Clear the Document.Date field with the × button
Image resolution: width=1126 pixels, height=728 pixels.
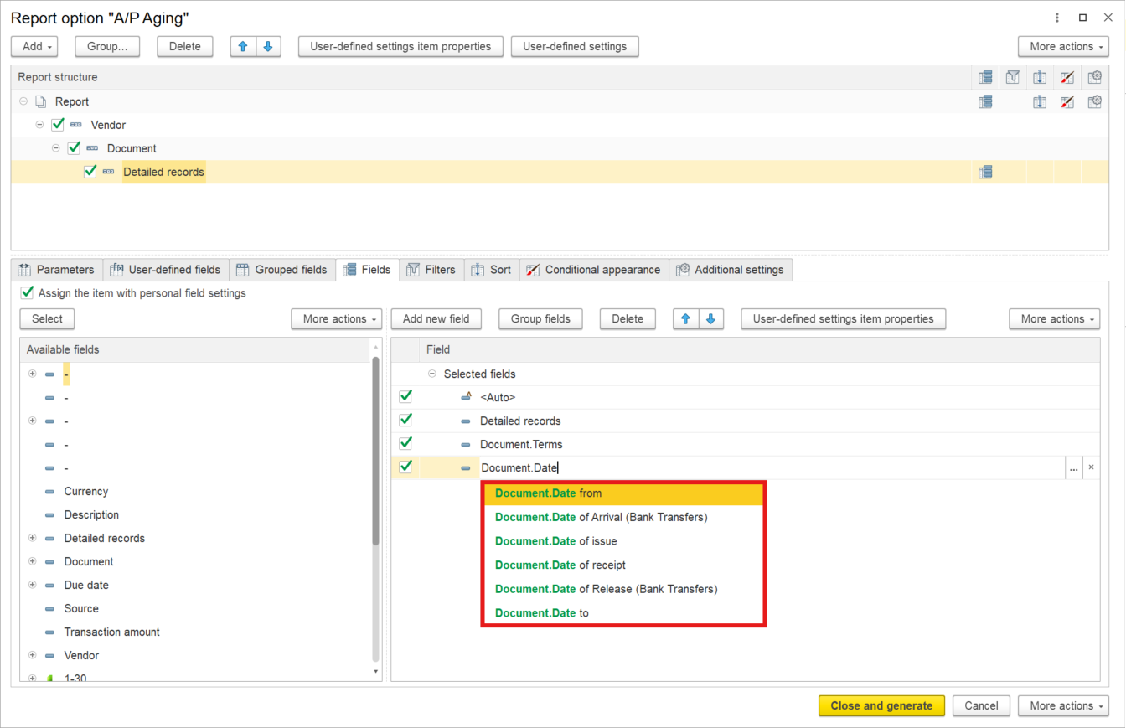(x=1091, y=467)
